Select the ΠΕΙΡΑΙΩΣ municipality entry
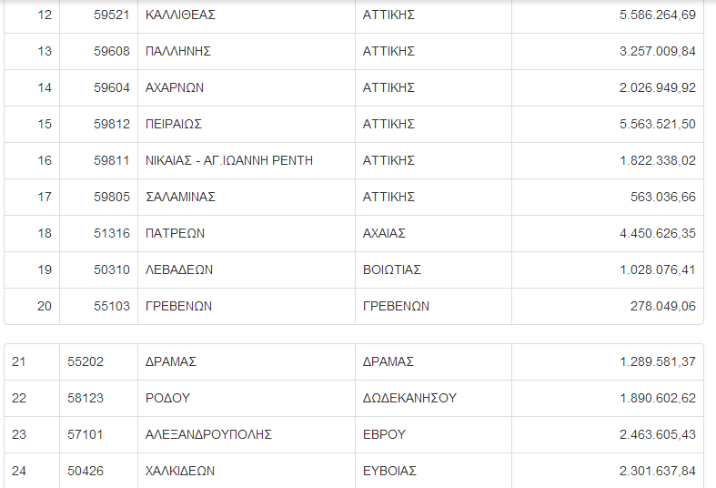This screenshot has height=488, width=716. (x=174, y=124)
